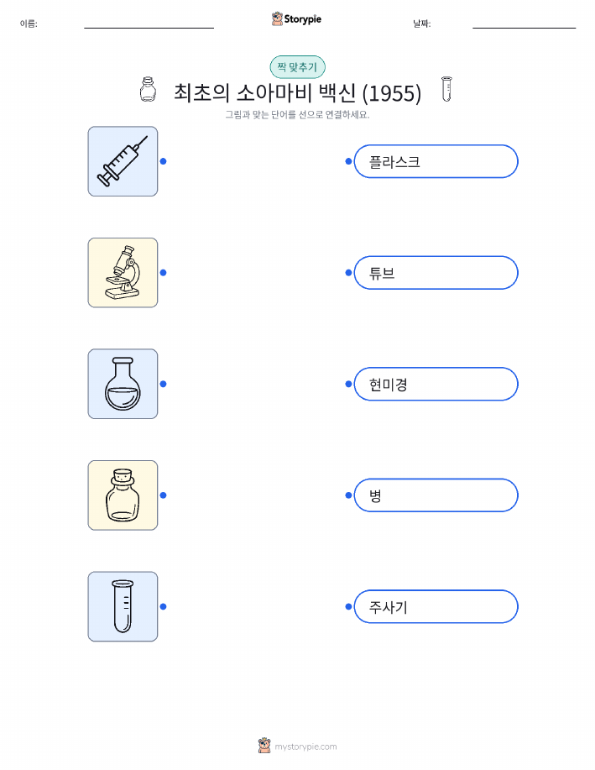Viewport: 595px width, 770px height.
Task: Choose the 현미경 word box
Action: 436,384
